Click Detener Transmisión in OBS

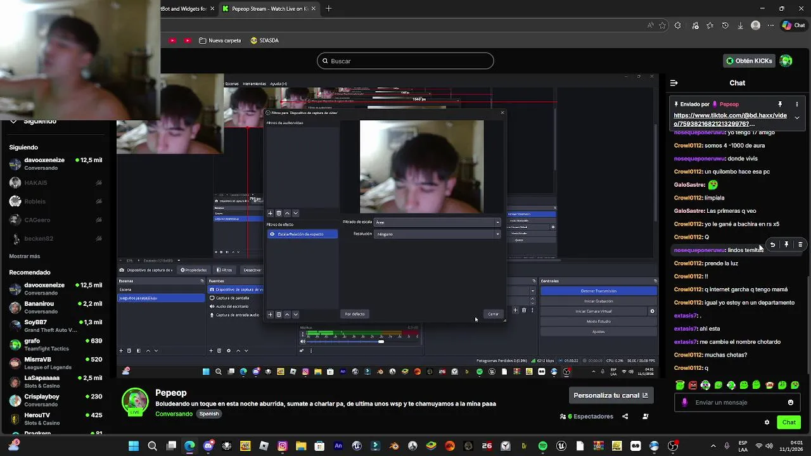point(598,291)
